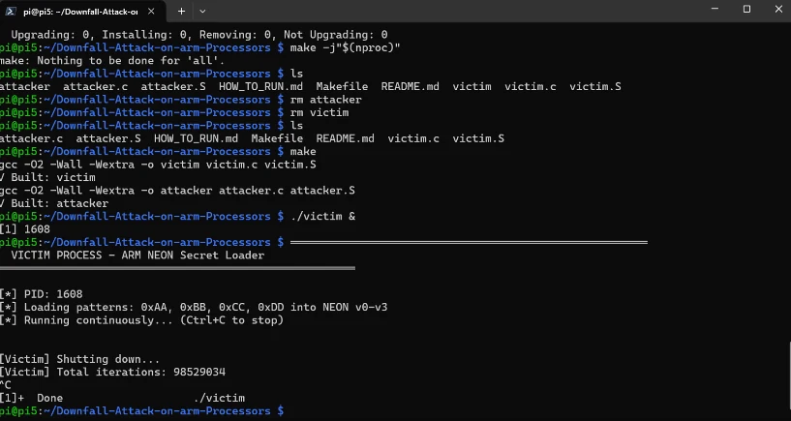This screenshot has height=421, width=791.
Task: Click the '[*] PID: 1608' line
Action: [x=41, y=294]
